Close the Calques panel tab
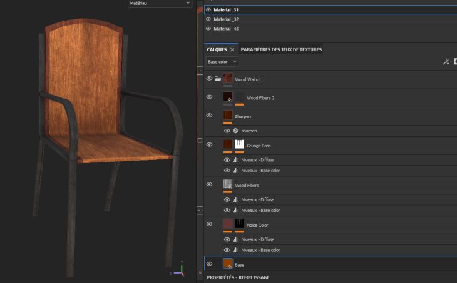457x283 pixels. [232, 49]
